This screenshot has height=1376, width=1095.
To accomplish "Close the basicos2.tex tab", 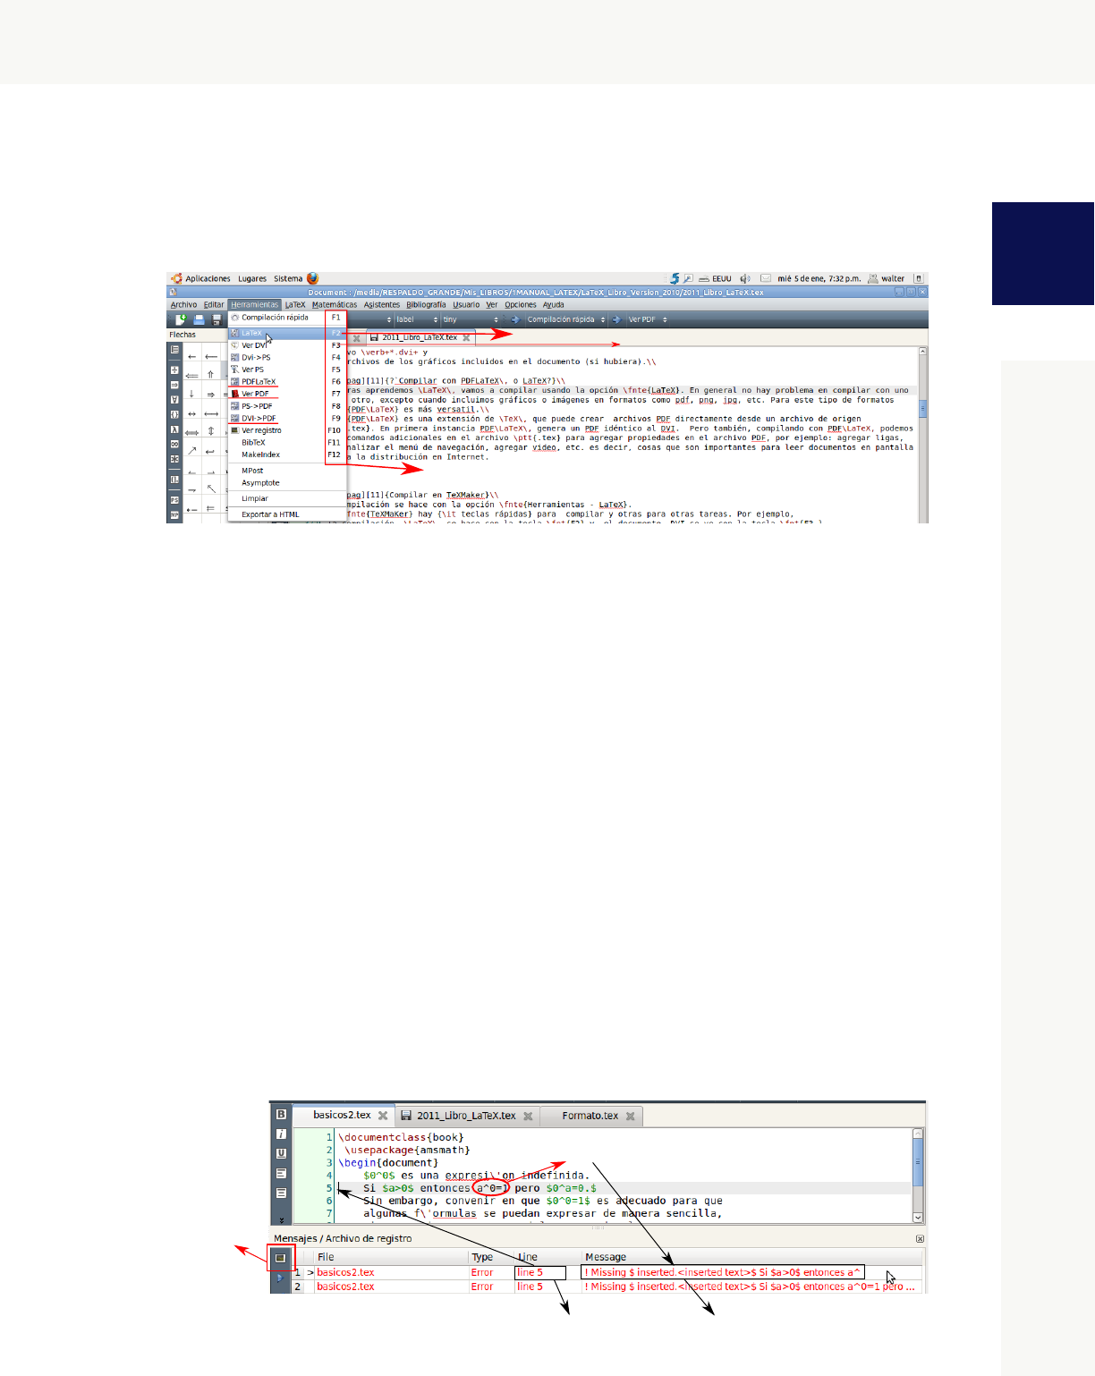I will click(x=383, y=1117).
